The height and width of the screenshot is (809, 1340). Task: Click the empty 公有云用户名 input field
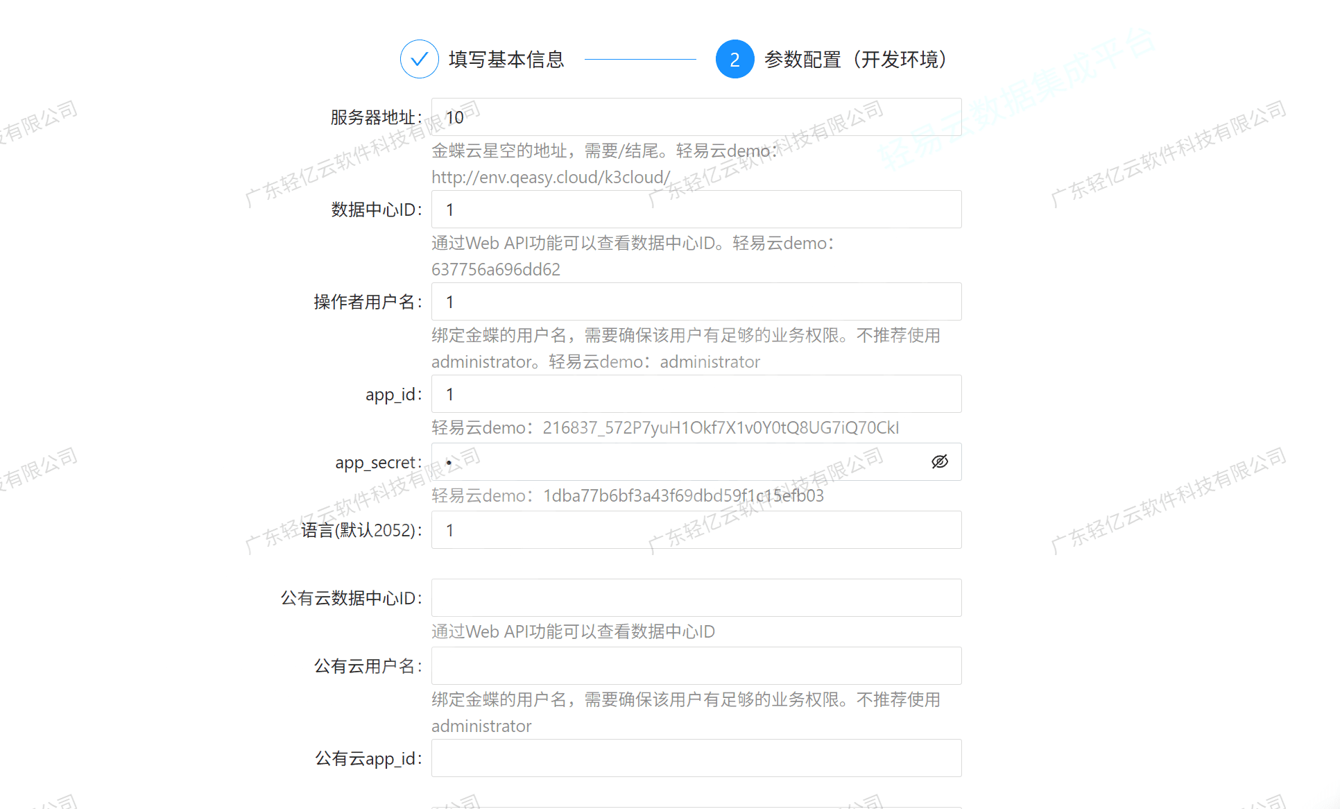tap(696, 666)
